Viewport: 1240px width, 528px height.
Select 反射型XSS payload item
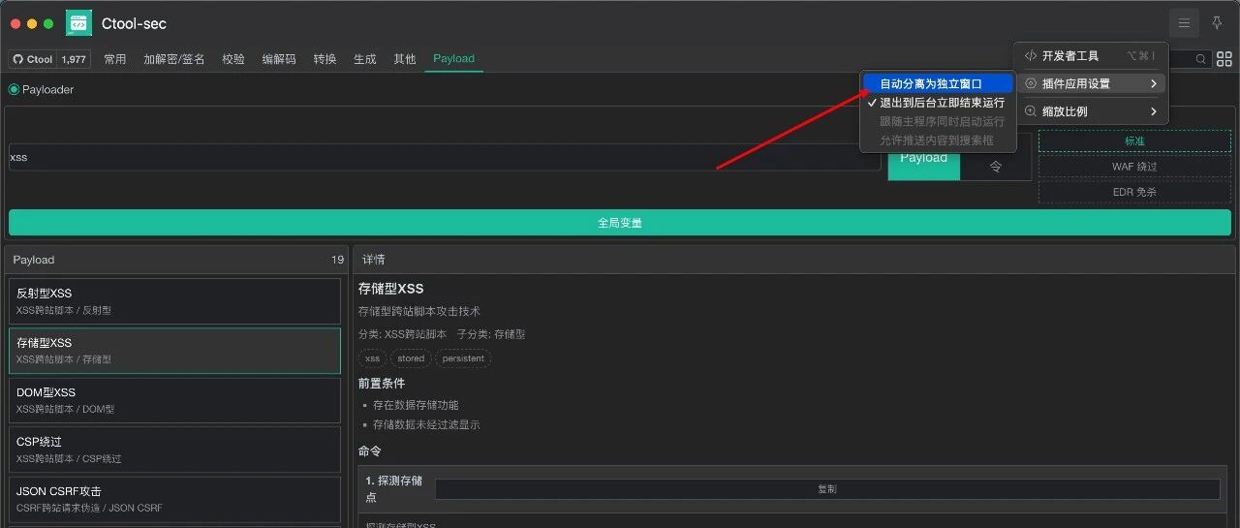pyautogui.click(x=174, y=301)
